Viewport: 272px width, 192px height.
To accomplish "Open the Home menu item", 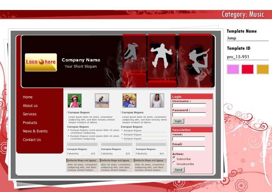I will coord(28,97).
